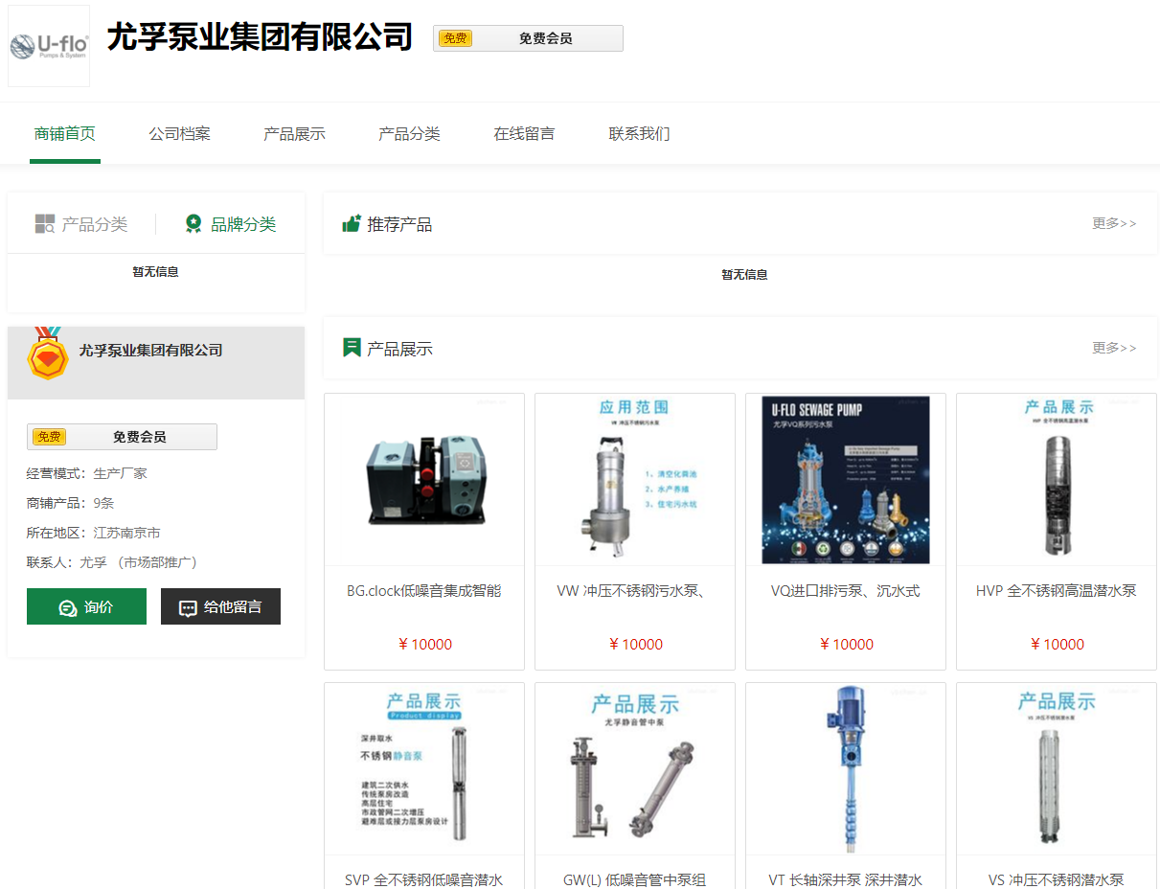This screenshot has width=1160, height=889.
Task: Click the SVP 全不锈钢低噪音潜水 title link
Action: point(424,879)
